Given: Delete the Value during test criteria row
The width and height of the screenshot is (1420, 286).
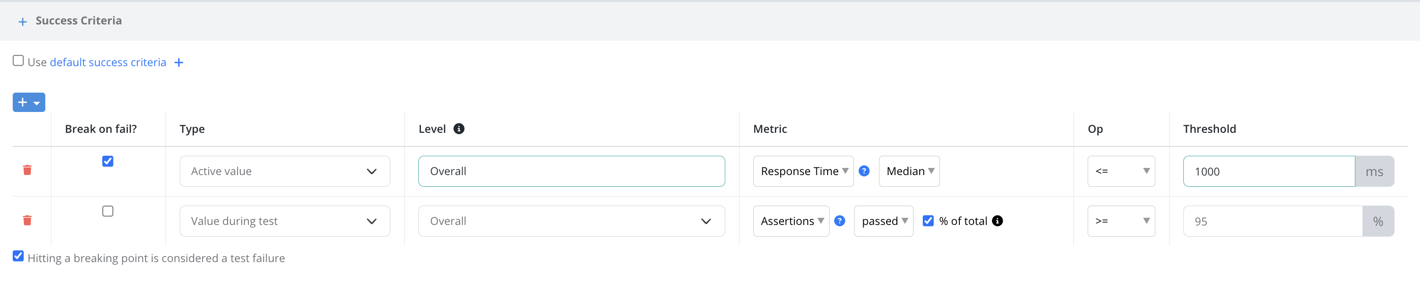Looking at the screenshot, I should click(x=27, y=220).
